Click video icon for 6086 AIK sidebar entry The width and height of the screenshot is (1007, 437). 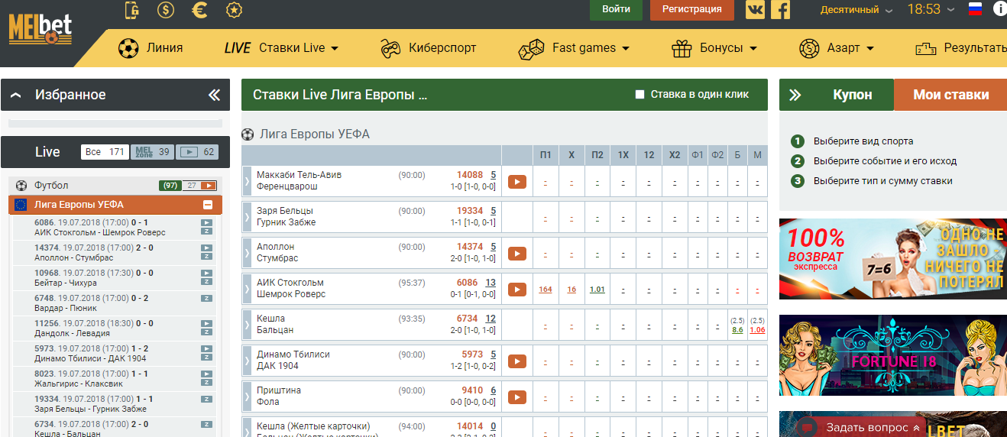pos(206,223)
